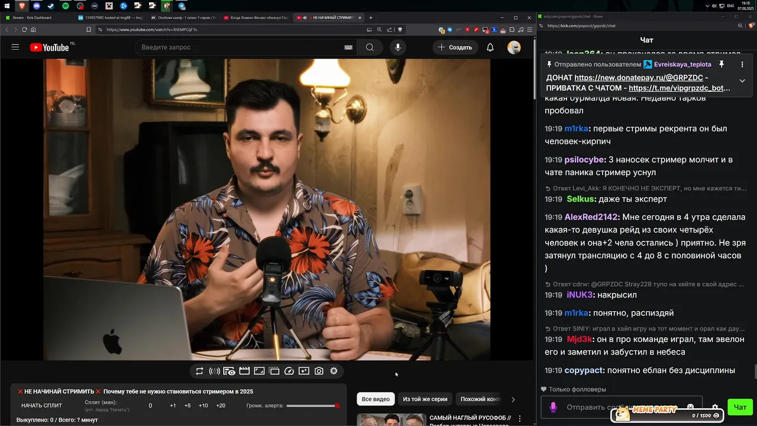Open the on-screen keyboard in YouTube search

[x=348, y=47]
